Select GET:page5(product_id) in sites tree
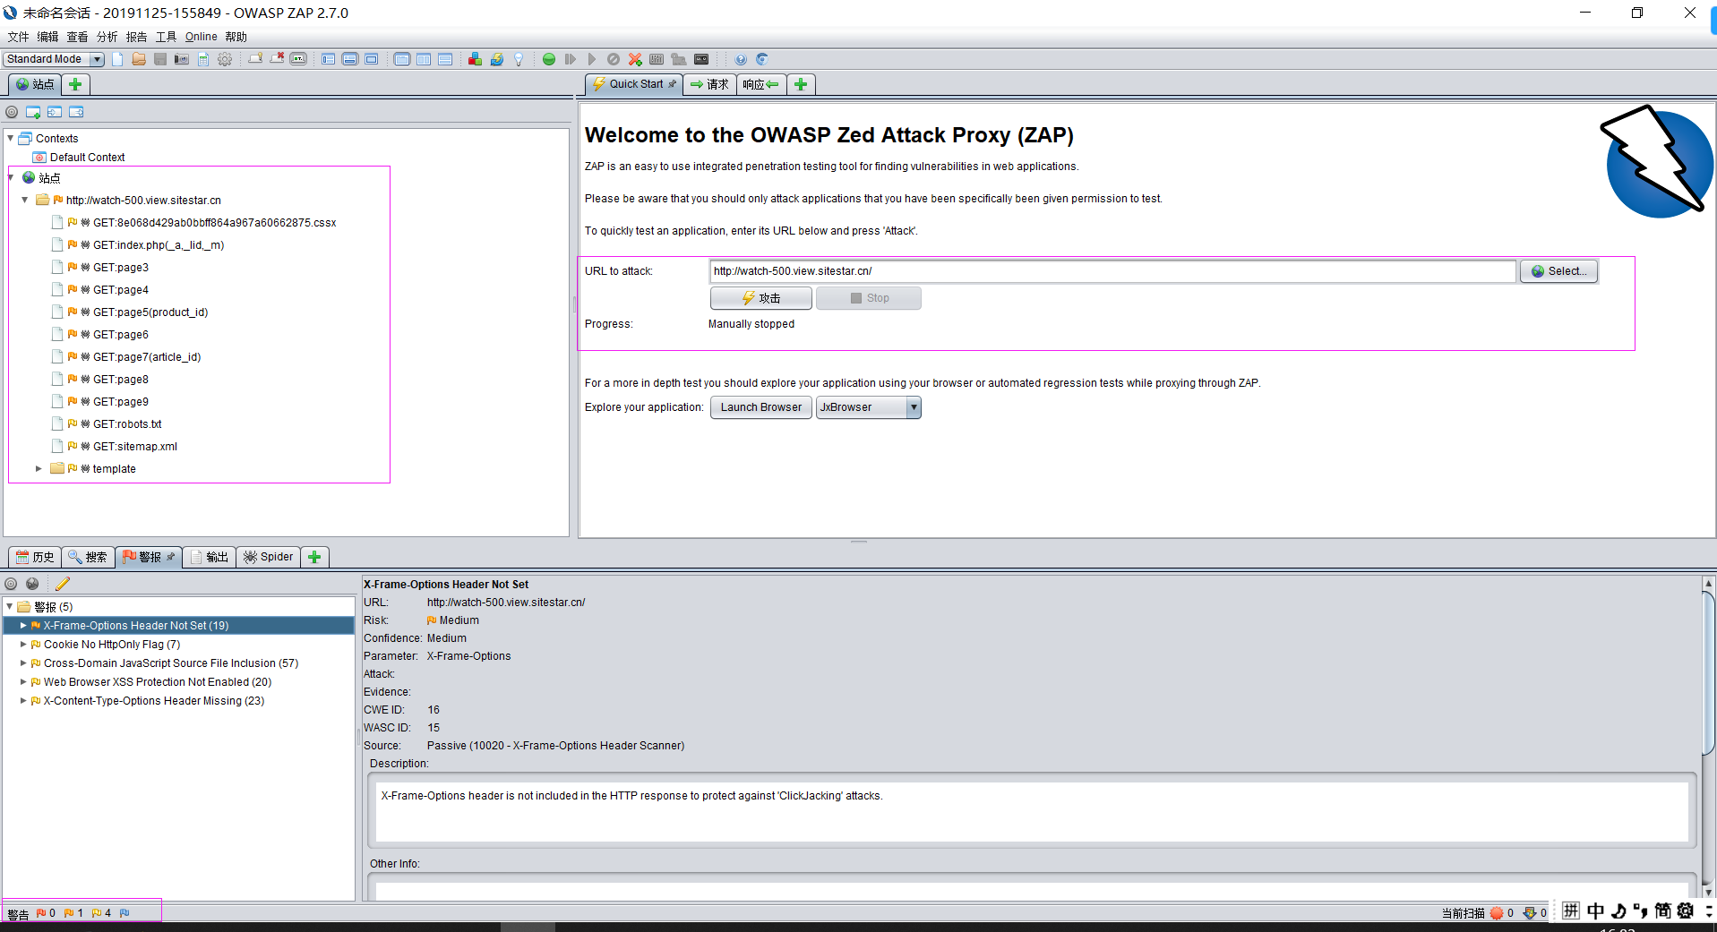The height and width of the screenshot is (932, 1717). [x=150, y=312]
